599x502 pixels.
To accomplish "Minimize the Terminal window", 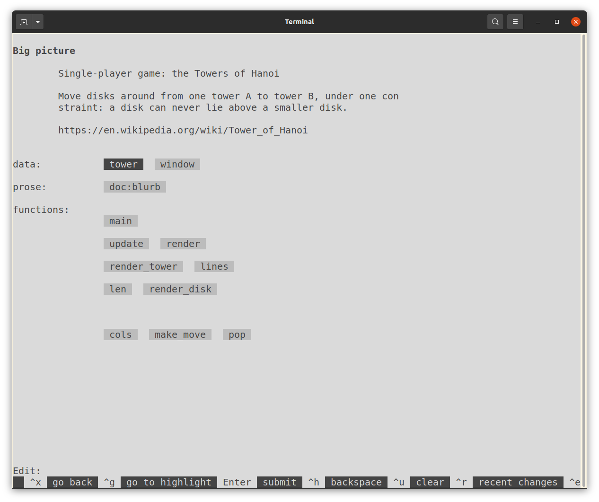I will click(538, 22).
